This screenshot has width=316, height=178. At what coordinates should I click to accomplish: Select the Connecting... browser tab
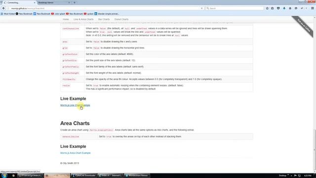[x=20, y=2]
